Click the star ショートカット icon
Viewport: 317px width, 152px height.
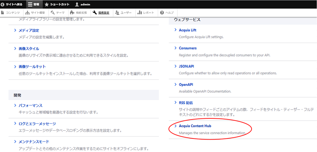click(47, 4)
